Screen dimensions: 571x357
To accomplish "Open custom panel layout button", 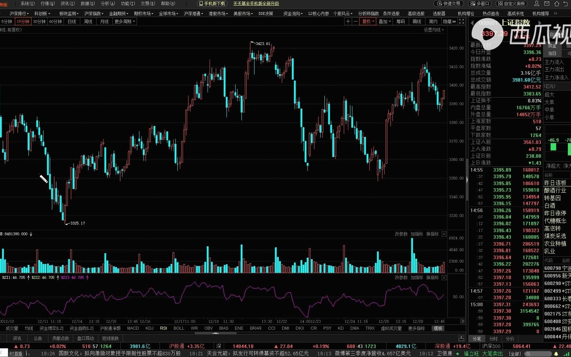I will pyautogui.click(x=512, y=3).
